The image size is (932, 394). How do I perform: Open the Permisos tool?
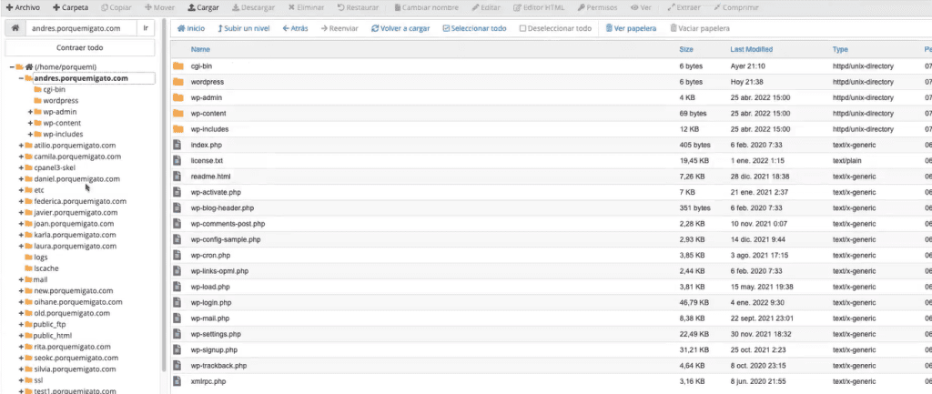point(597,7)
